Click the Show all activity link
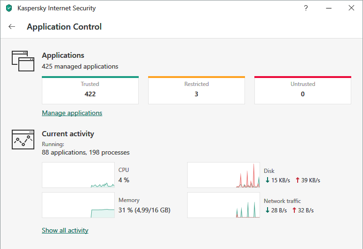The height and width of the screenshot is (249, 363). 65,230
